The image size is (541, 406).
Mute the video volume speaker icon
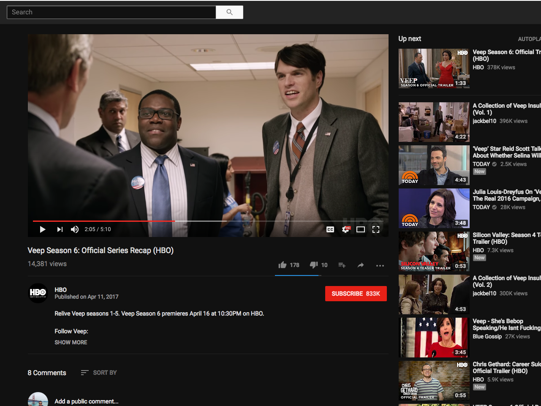pos(75,229)
